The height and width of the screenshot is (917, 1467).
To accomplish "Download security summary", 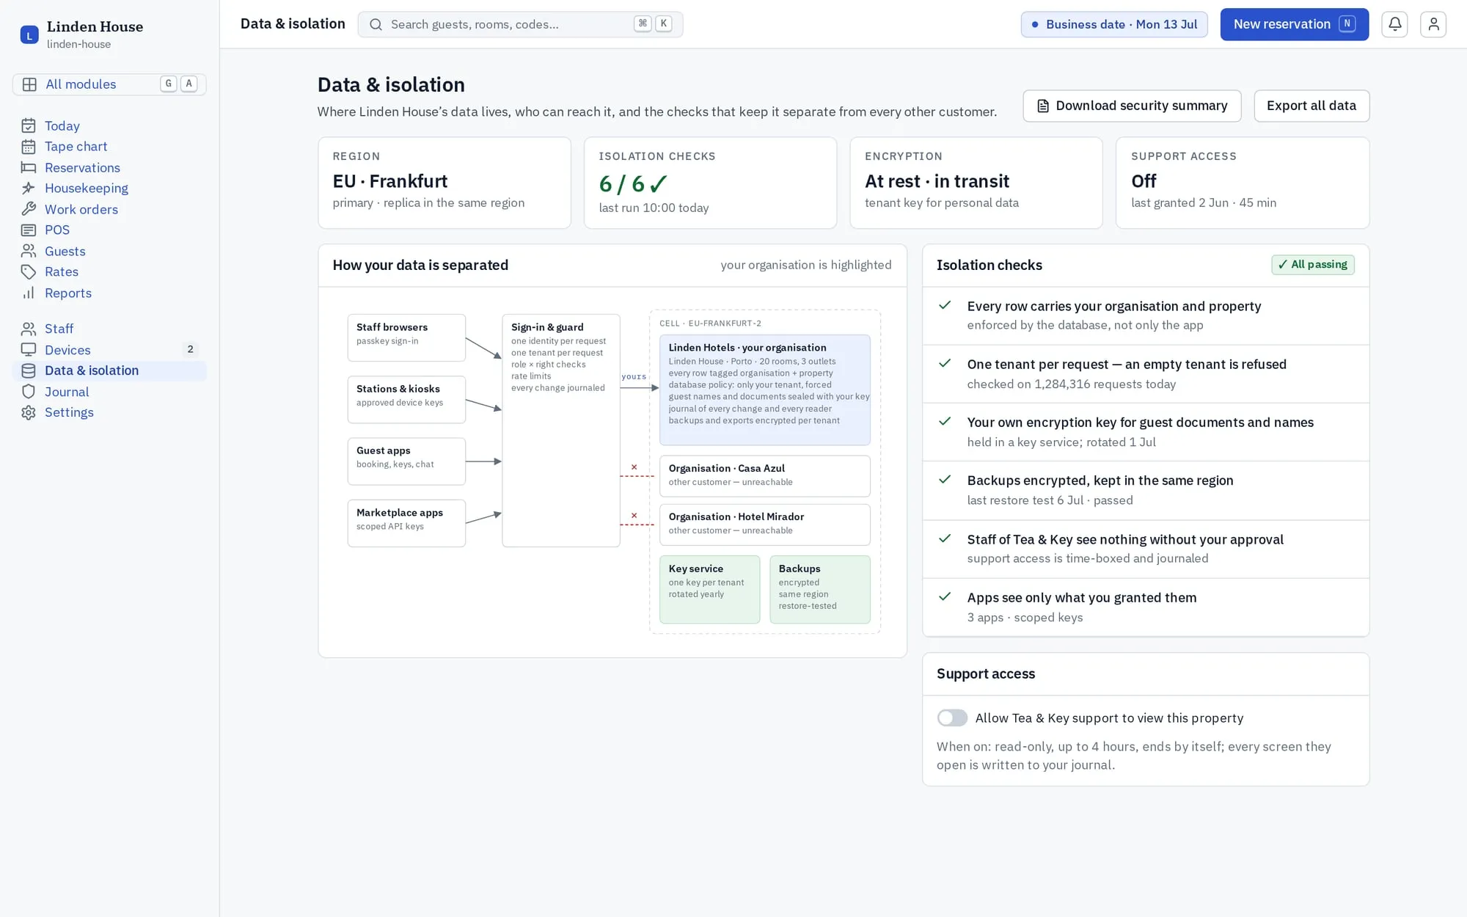I will pos(1132,106).
